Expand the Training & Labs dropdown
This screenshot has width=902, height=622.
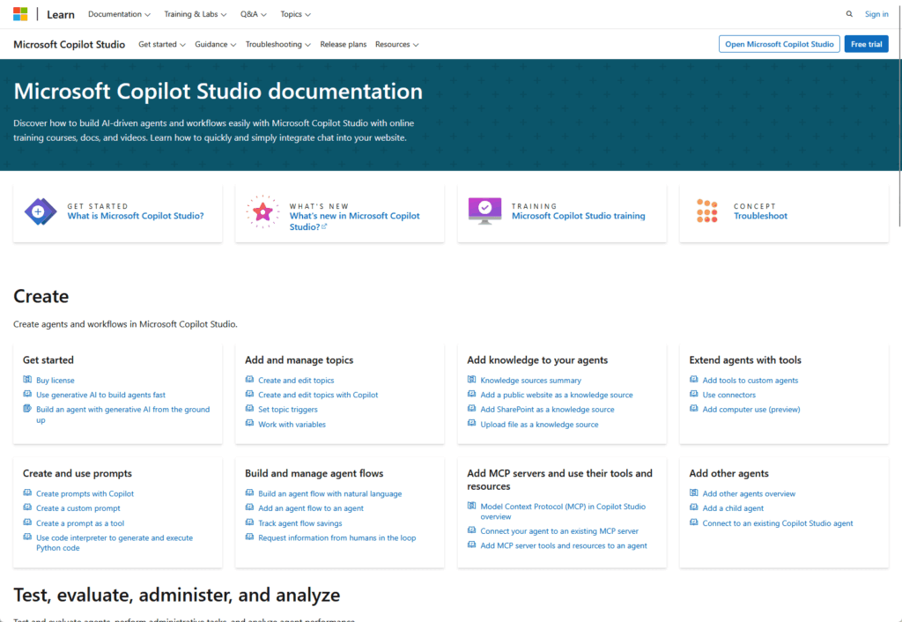[x=195, y=14]
